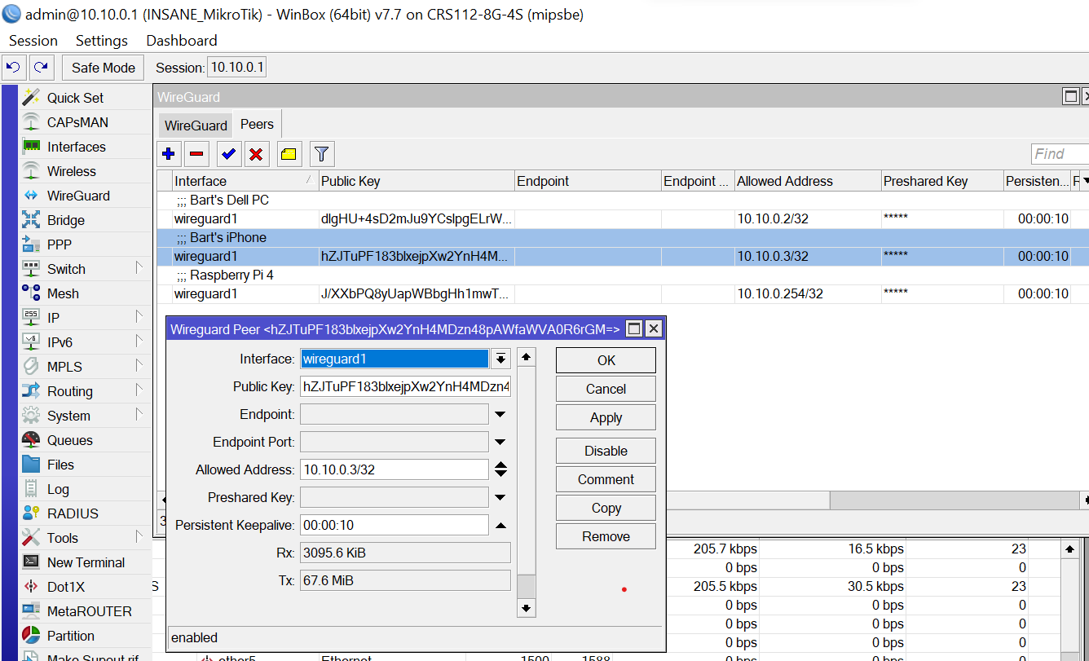The height and width of the screenshot is (661, 1089).
Task: Click the peer dialog scrollbar down arrow
Action: click(x=527, y=607)
